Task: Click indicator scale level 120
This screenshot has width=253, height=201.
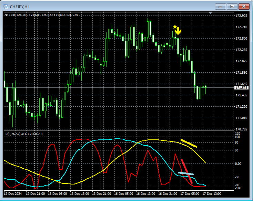Action: (x=237, y=134)
